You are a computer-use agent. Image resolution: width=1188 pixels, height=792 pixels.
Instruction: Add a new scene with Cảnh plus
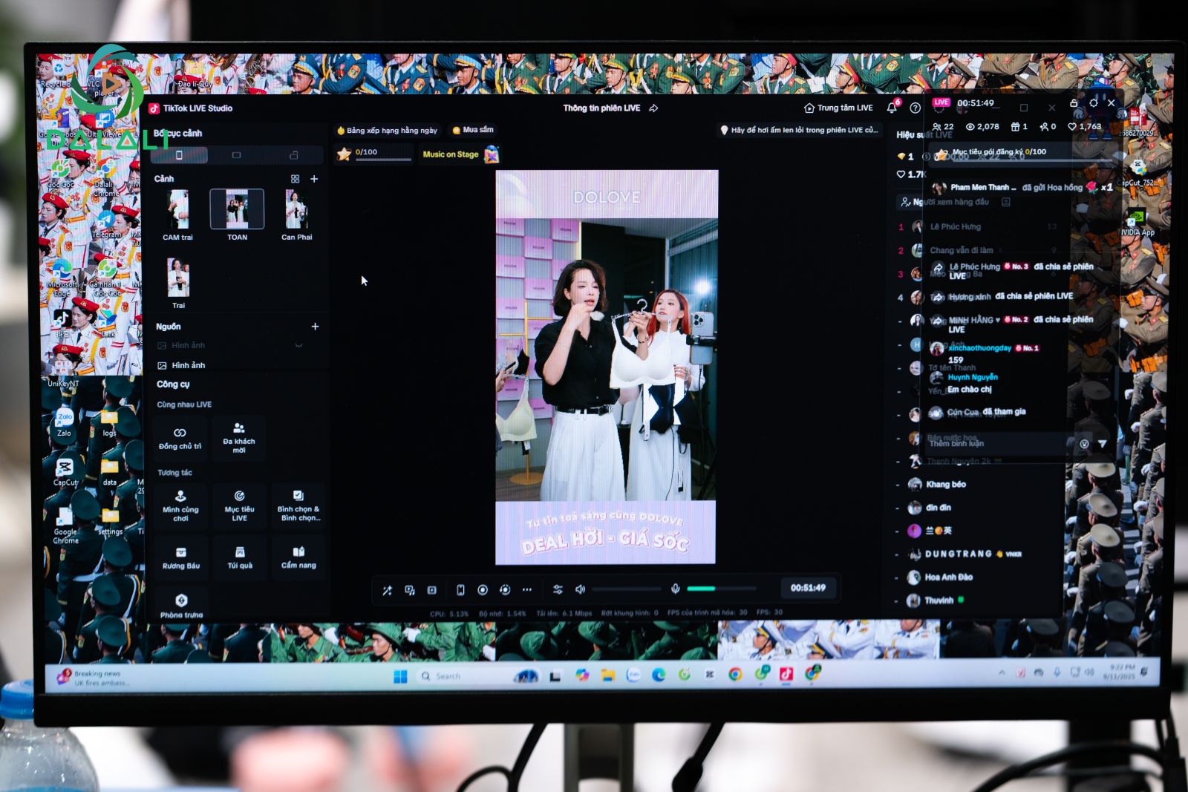point(314,179)
